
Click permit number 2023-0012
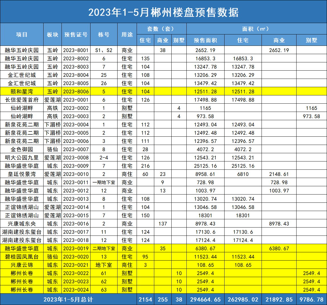click(76, 191)
